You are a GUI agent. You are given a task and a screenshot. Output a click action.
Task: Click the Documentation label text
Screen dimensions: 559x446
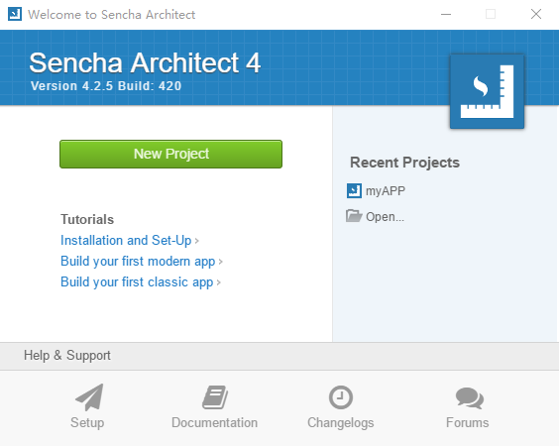click(x=215, y=423)
